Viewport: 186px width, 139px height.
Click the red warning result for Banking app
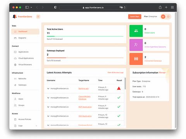pyautogui.click(x=119, y=88)
